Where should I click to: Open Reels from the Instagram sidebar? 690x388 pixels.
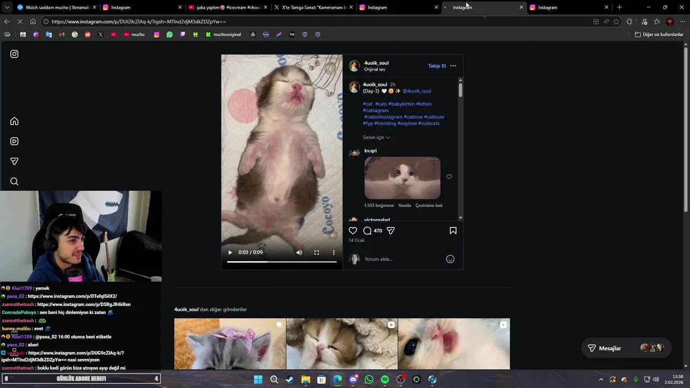[15, 141]
